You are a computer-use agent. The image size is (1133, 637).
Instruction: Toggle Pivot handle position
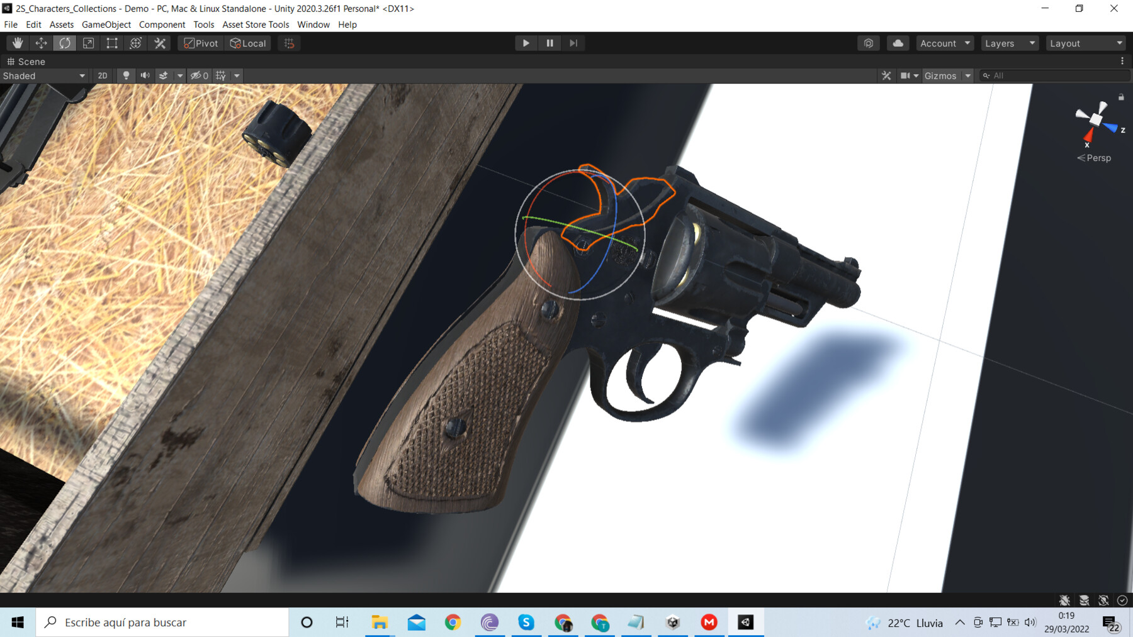tap(201, 43)
